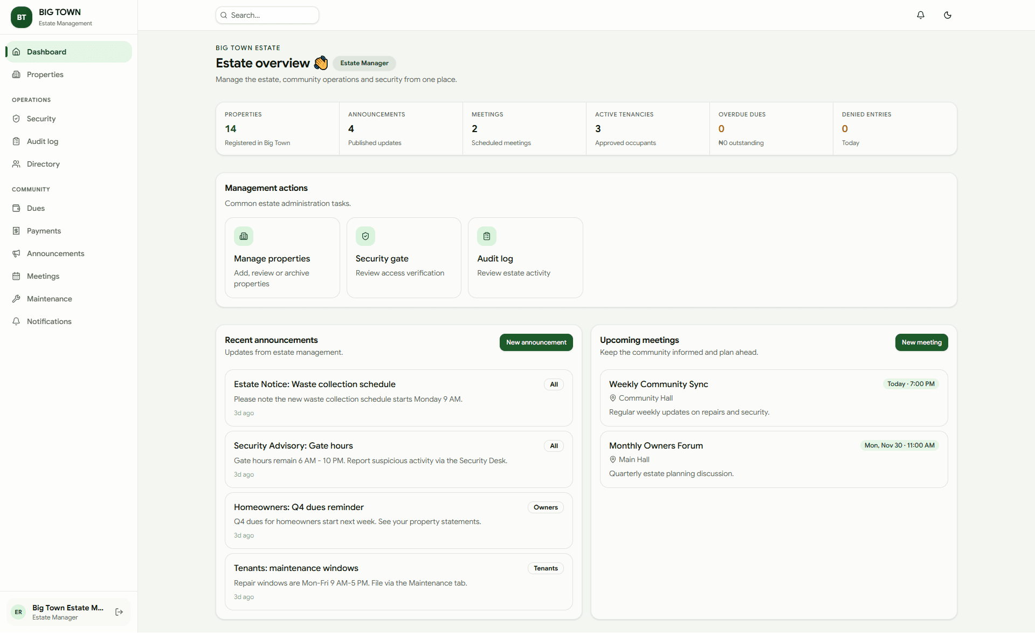Image resolution: width=1035 pixels, height=633 pixels.
Task: Click the Overdue Dues stat card
Action: click(x=771, y=129)
